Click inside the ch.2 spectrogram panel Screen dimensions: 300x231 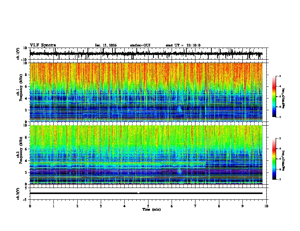[146, 155]
